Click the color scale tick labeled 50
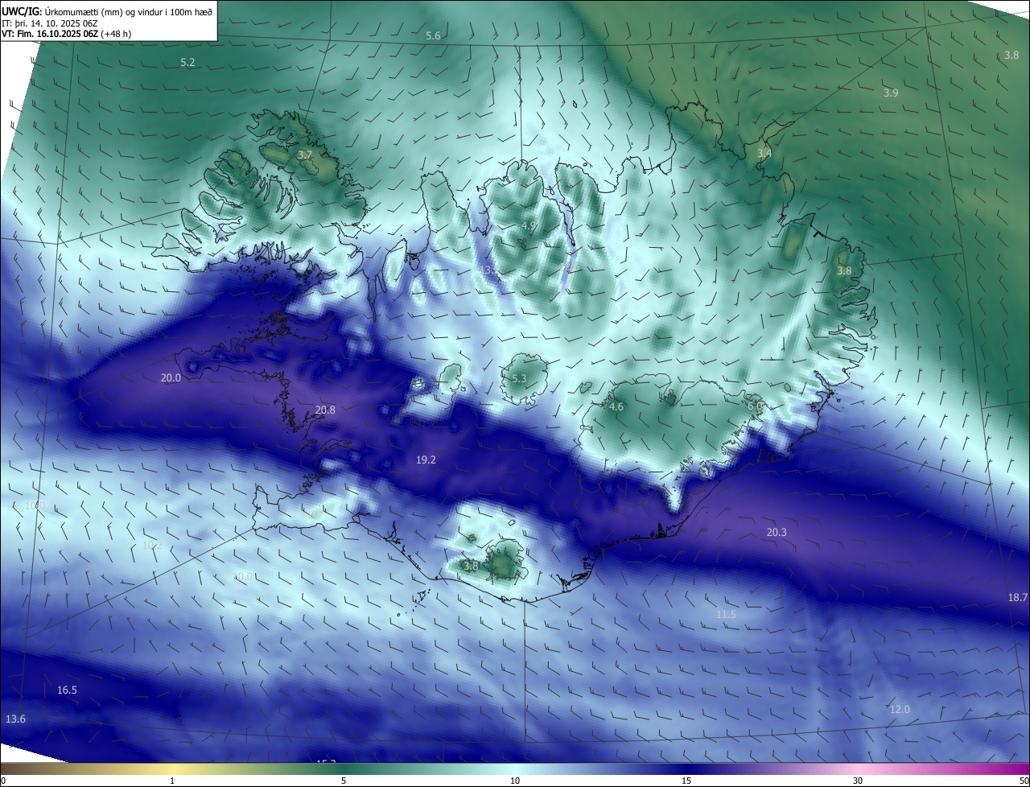 coord(1024,781)
